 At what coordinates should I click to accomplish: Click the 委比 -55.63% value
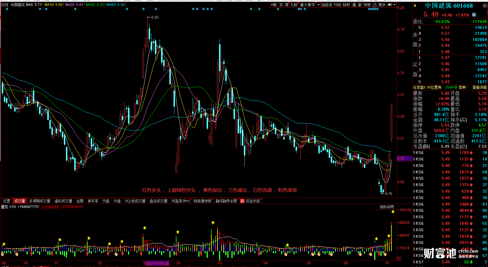click(442, 22)
